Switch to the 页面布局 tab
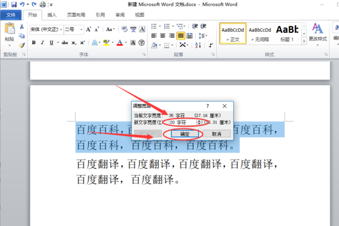Viewport: 339px width, 226px height. point(76,15)
